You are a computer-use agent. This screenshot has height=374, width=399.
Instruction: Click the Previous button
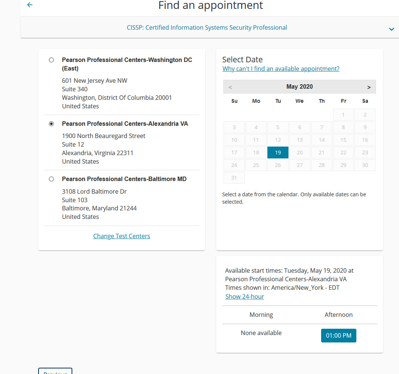(55, 371)
